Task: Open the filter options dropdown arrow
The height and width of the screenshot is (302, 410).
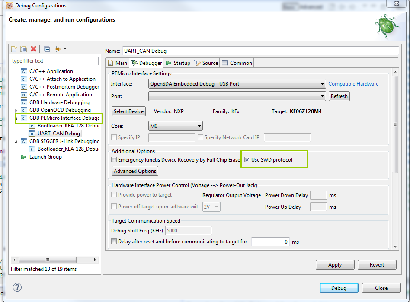Action: (x=65, y=49)
